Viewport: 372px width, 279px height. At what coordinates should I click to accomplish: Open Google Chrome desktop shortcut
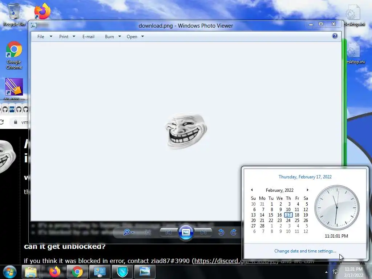(14, 55)
